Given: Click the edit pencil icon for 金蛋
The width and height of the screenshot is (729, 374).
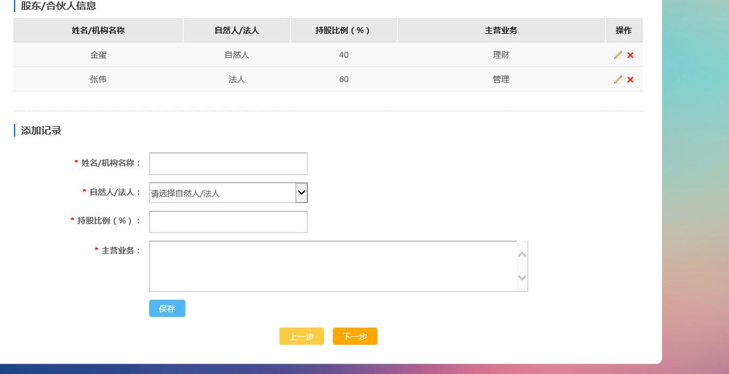Looking at the screenshot, I should coord(618,55).
